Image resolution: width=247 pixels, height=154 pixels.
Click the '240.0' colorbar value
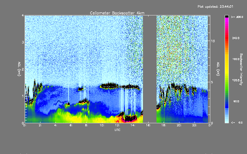pos(236,38)
